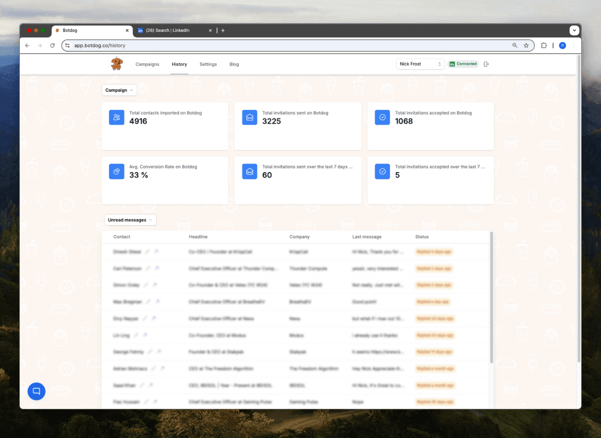Bookmark this page with the star icon

[x=526, y=45]
